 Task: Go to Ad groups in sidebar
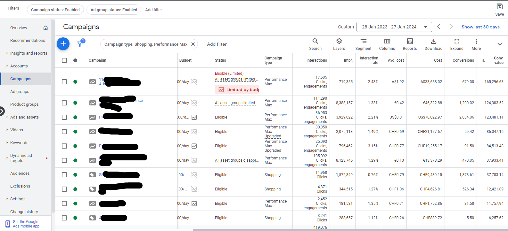coord(20,92)
